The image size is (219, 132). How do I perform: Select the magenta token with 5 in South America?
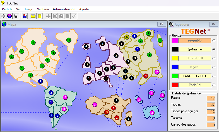[65, 97]
